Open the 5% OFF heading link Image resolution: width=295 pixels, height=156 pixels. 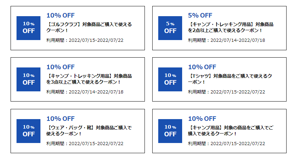tap(200, 15)
